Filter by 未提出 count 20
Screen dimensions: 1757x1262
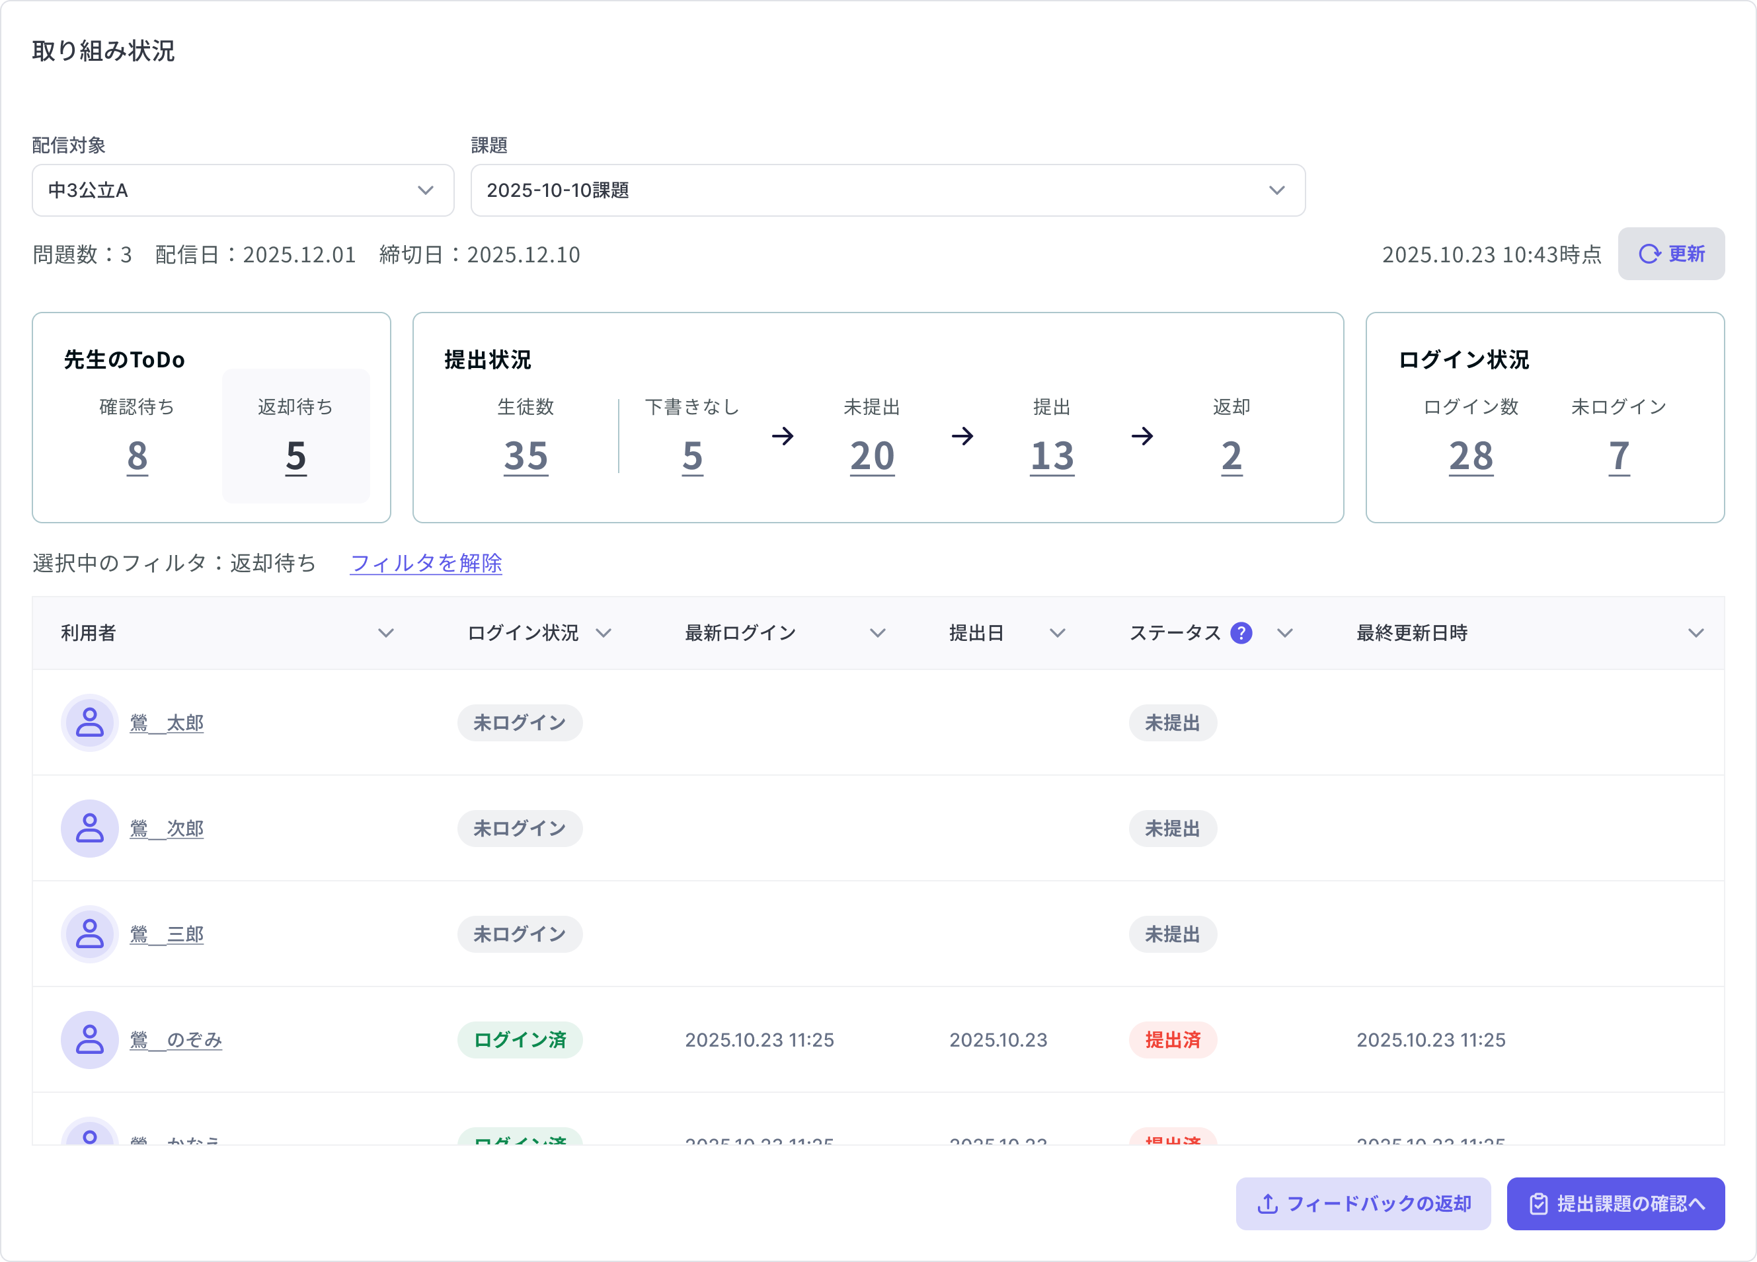[873, 455]
